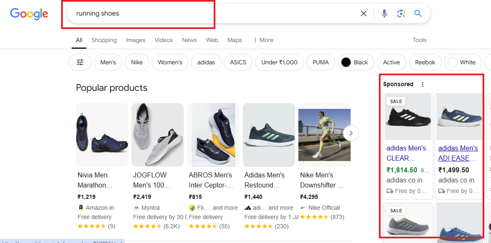Click the ₹1,814.50 sale price

(402, 170)
